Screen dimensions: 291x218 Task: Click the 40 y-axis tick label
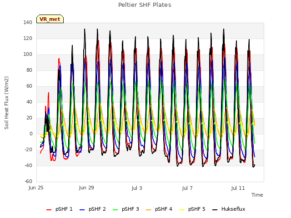pos(29,102)
